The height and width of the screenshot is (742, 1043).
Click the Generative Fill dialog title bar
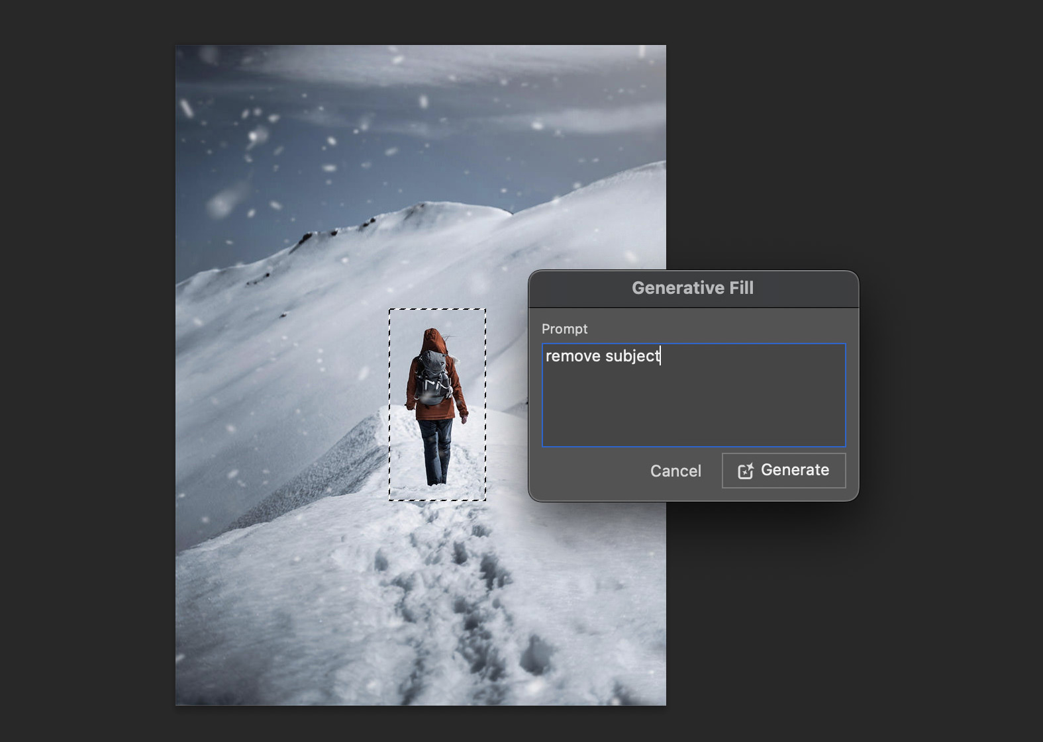pyautogui.click(x=693, y=288)
